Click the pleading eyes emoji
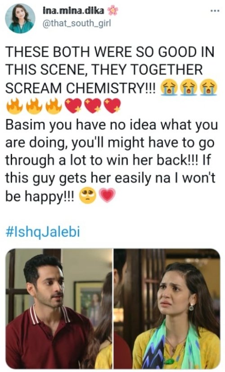 coord(87,196)
